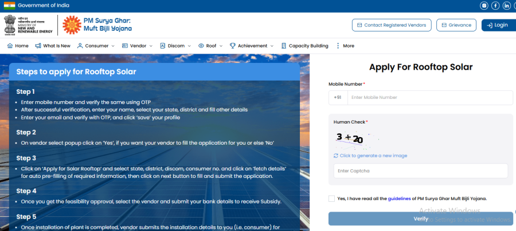The height and width of the screenshot is (231, 516).
Task: Click the Roof eye icon
Action: pos(201,46)
